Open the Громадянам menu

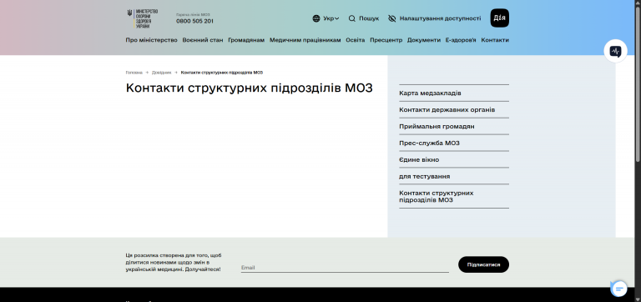[246, 40]
